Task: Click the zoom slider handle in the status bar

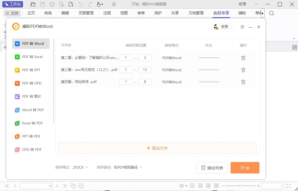Action: pos(240,186)
